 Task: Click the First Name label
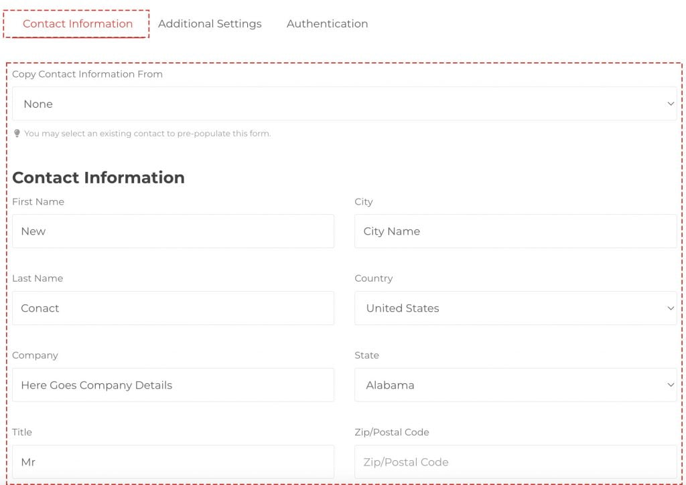tap(38, 201)
